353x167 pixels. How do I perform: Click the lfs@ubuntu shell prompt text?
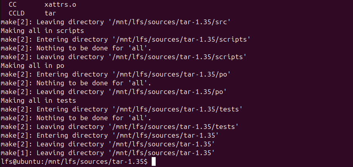click(x=74, y=161)
